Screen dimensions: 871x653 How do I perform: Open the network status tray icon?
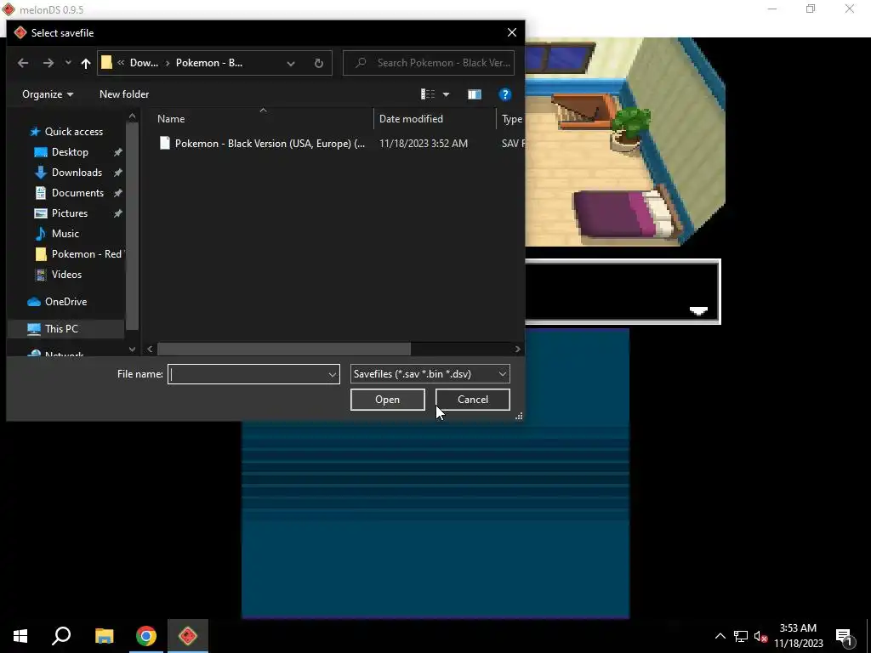pos(740,636)
